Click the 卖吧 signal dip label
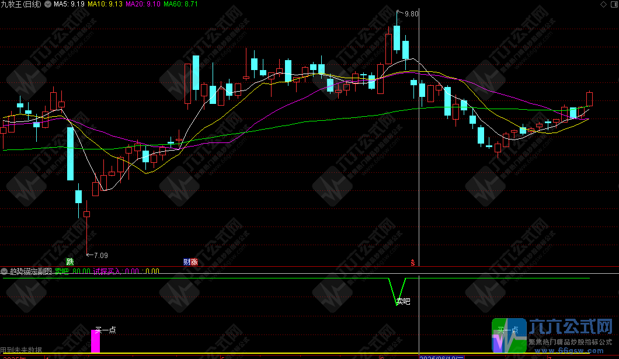Image resolution: width=619 pixels, height=359 pixels. pyautogui.click(x=404, y=301)
